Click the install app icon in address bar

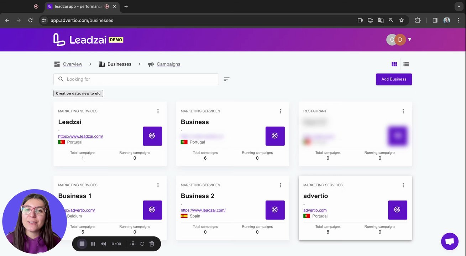pos(371,20)
